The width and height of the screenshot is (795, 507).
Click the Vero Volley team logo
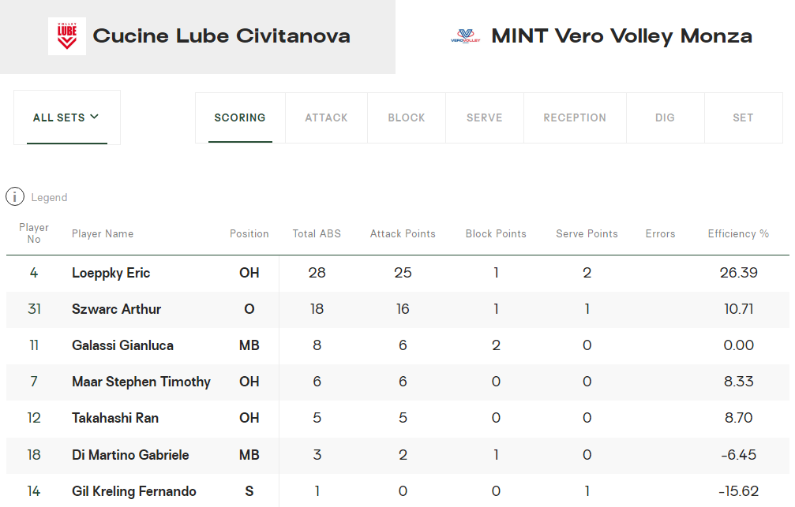(x=466, y=36)
